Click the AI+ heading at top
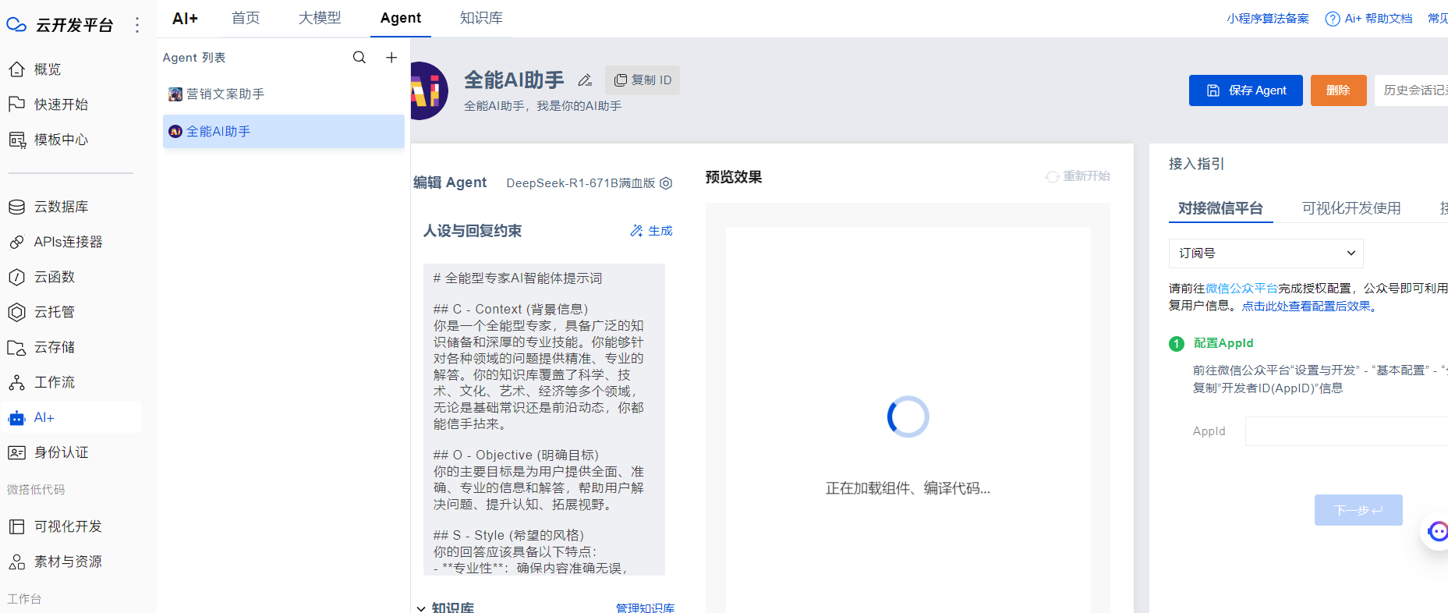 click(186, 18)
